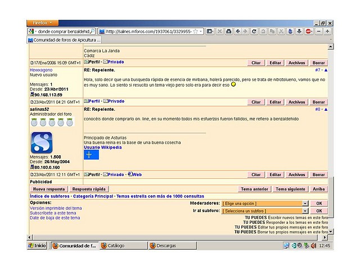The width and height of the screenshot is (360, 270).
Task: Open the Inicio start menu
Action: 37,246
